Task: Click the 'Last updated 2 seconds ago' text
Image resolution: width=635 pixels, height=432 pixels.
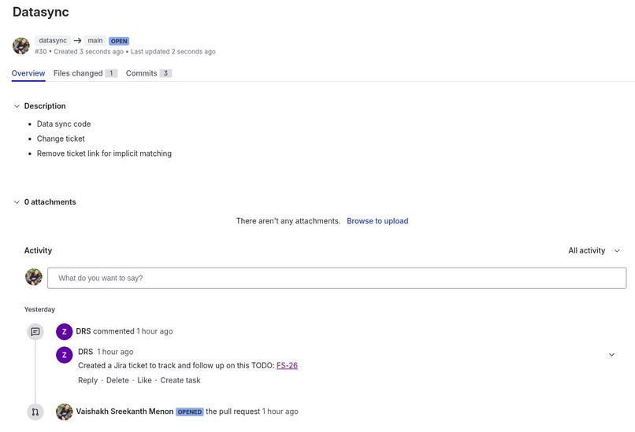Action: [173, 51]
